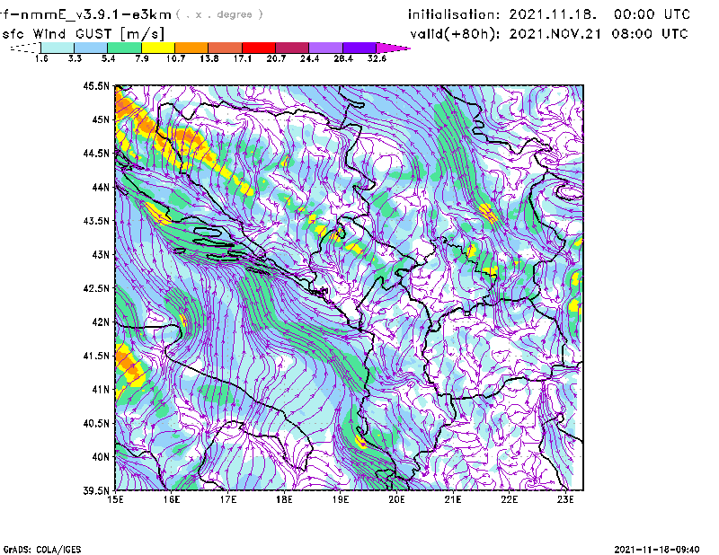Viewport: 719px width, 555px height.
Task: Click the 23E longitude label
Action: point(565,499)
